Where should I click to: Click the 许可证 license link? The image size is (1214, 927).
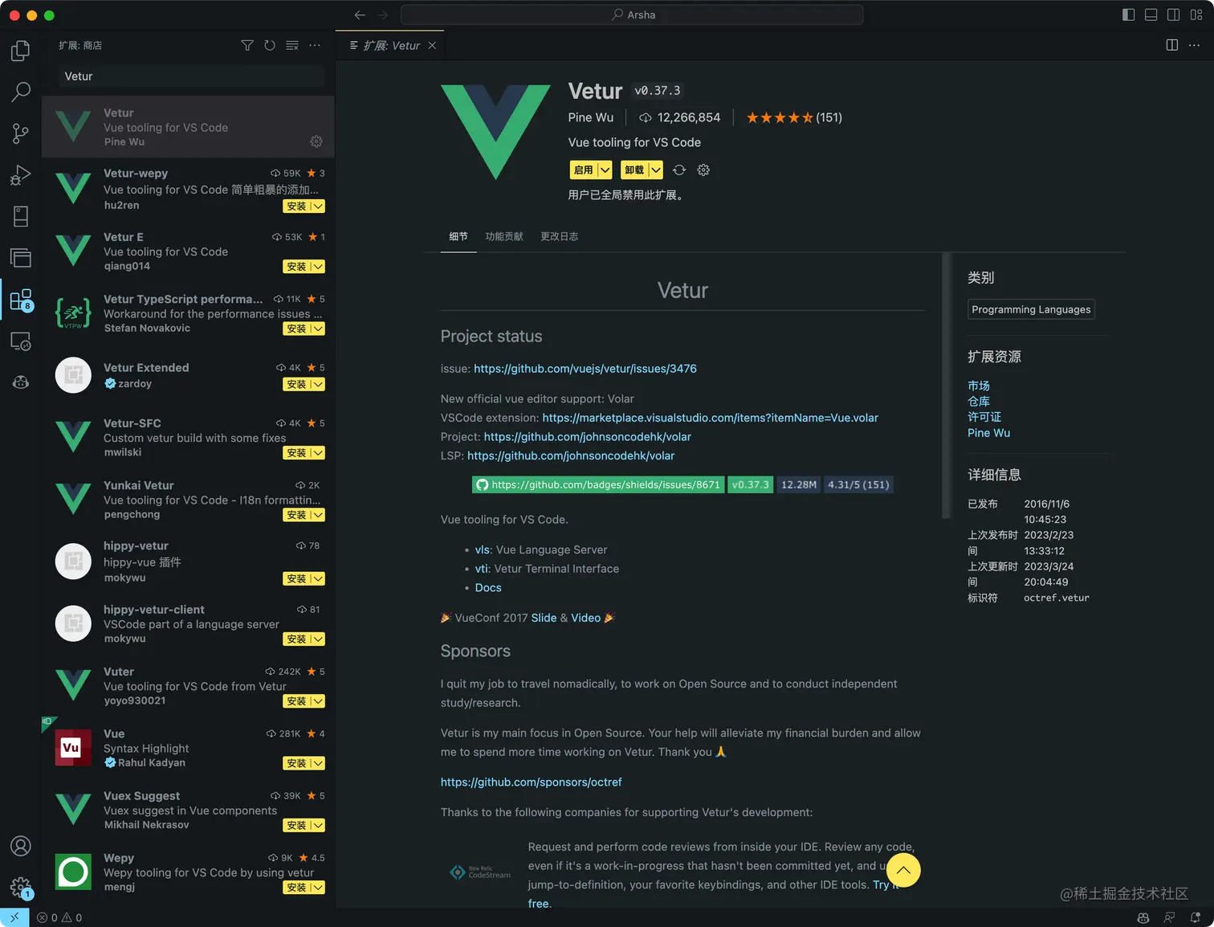click(984, 417)
